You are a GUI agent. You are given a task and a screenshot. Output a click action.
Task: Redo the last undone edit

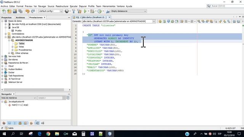point(33,11)
